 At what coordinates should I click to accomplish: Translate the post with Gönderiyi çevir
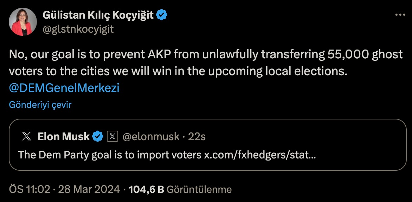pyautogui.click(x=40, y=105)
